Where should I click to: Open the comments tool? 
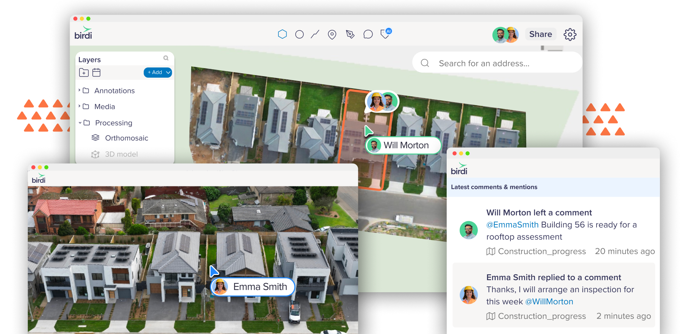(368, 34)
